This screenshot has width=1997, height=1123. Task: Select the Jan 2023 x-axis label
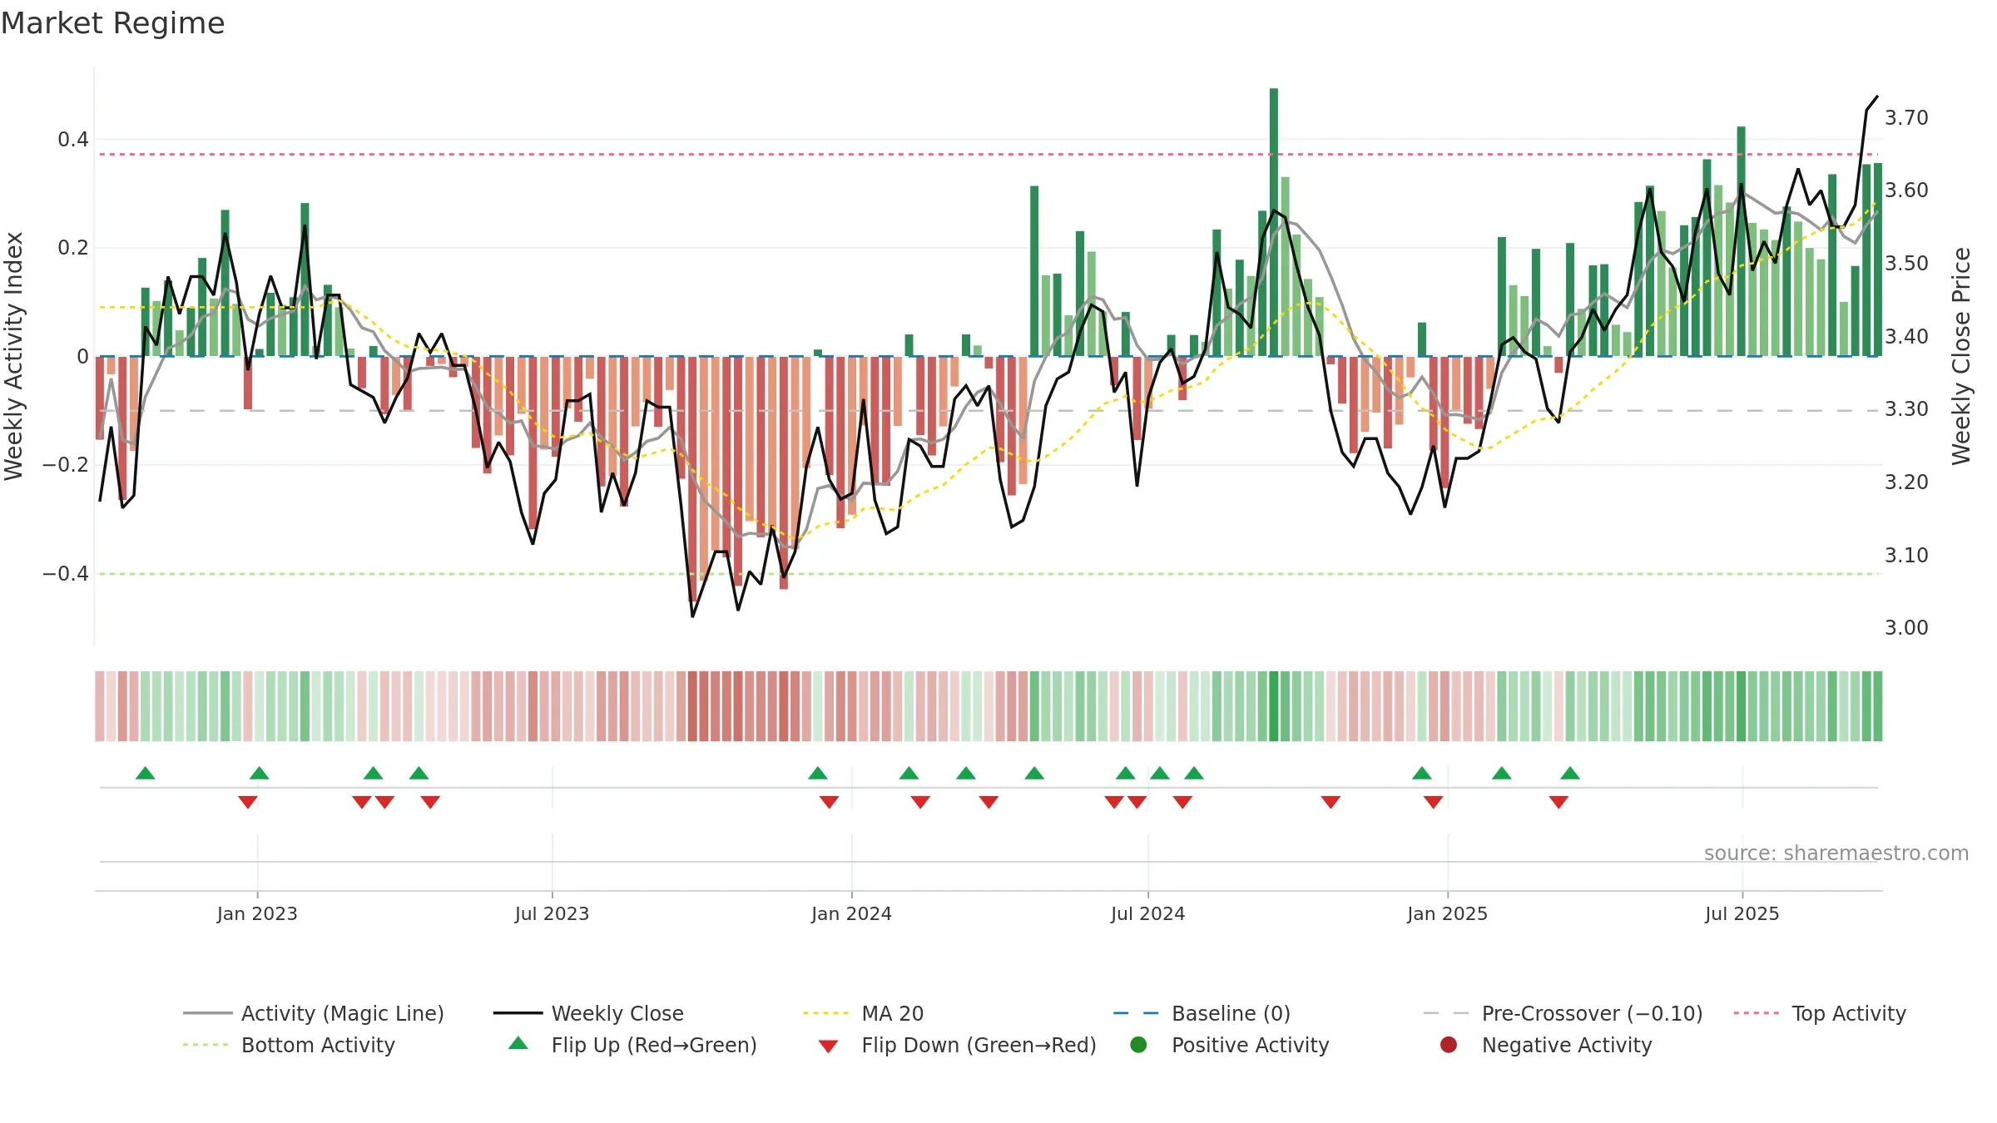click(x=257, y=913)
